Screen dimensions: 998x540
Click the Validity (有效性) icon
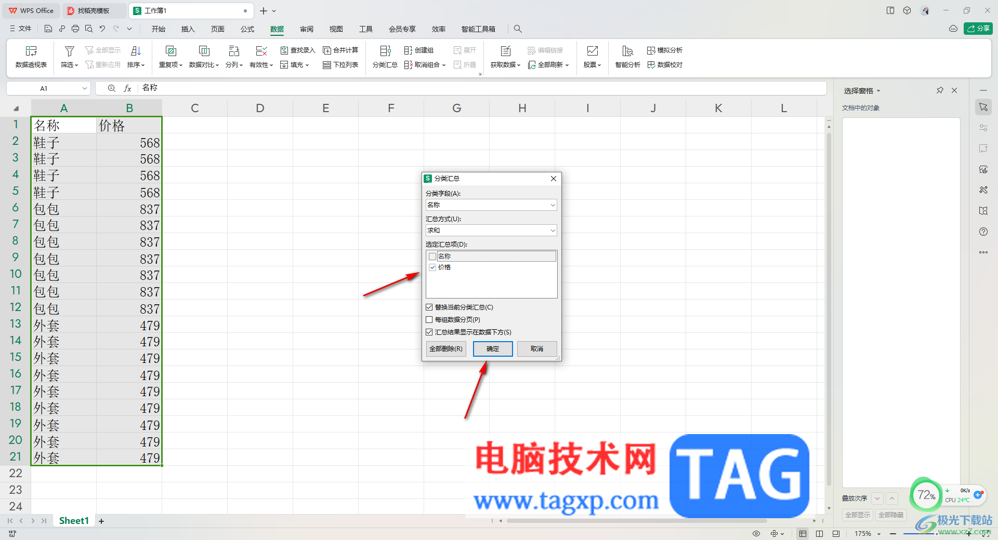261,51
